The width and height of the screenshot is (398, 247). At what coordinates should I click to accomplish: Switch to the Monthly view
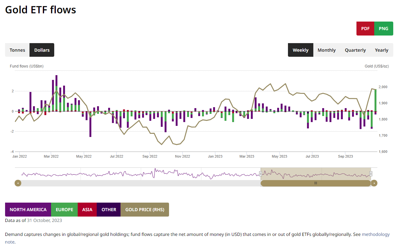(x=326, y=50)
